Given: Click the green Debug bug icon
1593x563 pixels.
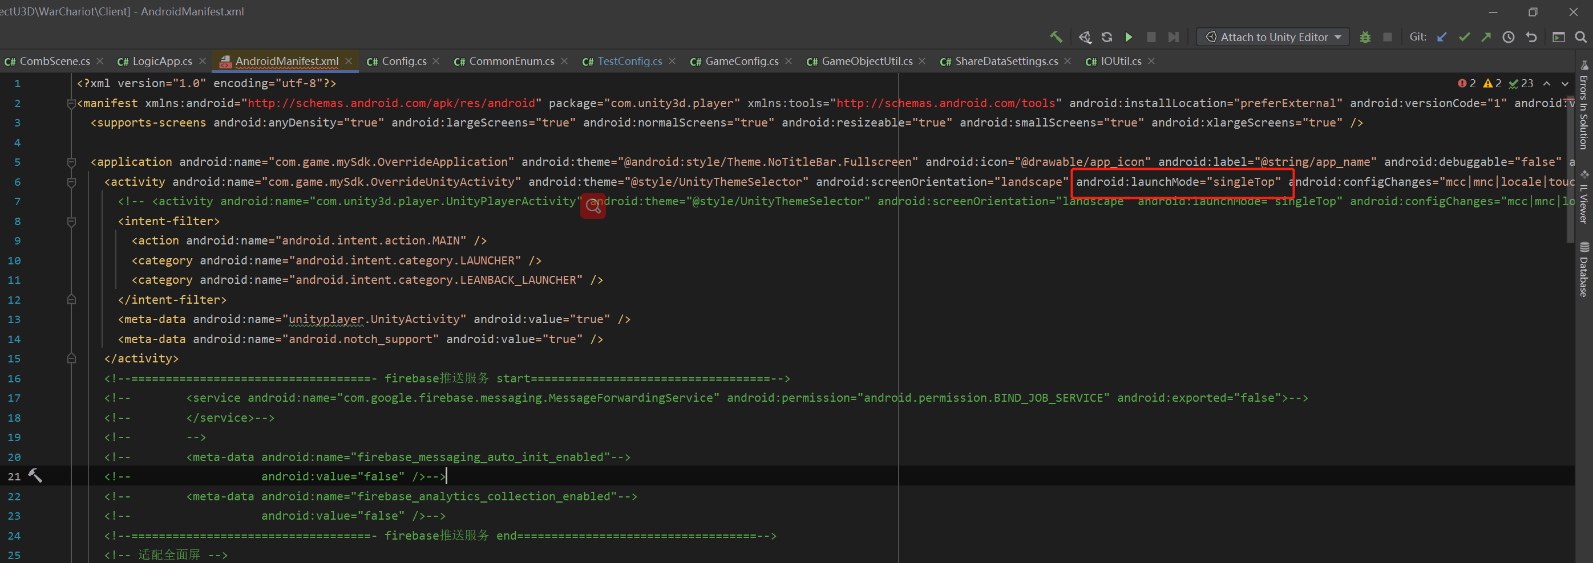Looking at the screenshot, I should pyautogui.click(x=1365, y=37).
